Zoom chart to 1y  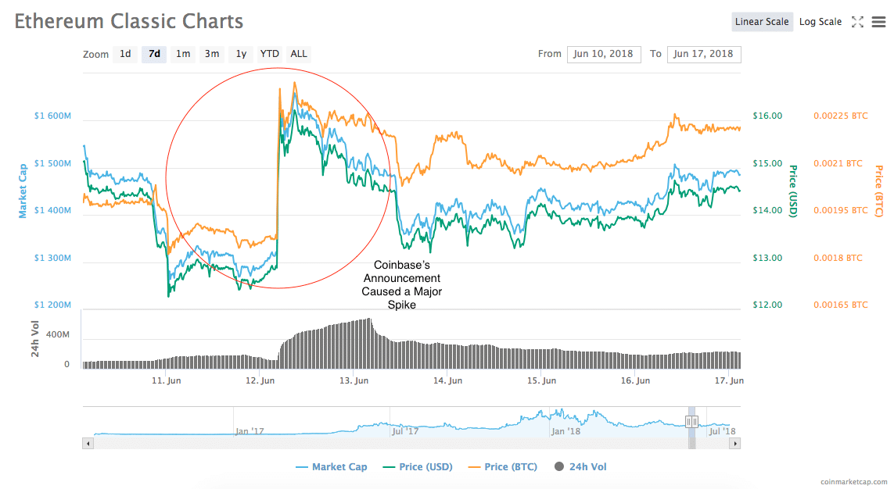[x=241, y=54]
